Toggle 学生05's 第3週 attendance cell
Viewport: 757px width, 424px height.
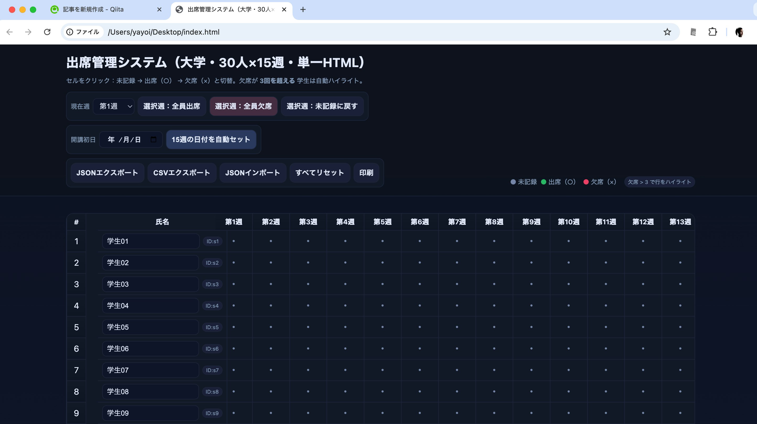[308, 327]
